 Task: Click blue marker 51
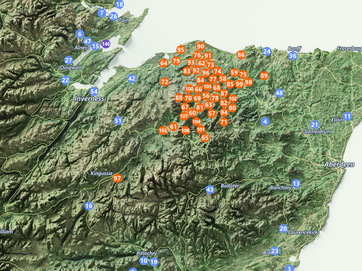click(x=118, y=121)
